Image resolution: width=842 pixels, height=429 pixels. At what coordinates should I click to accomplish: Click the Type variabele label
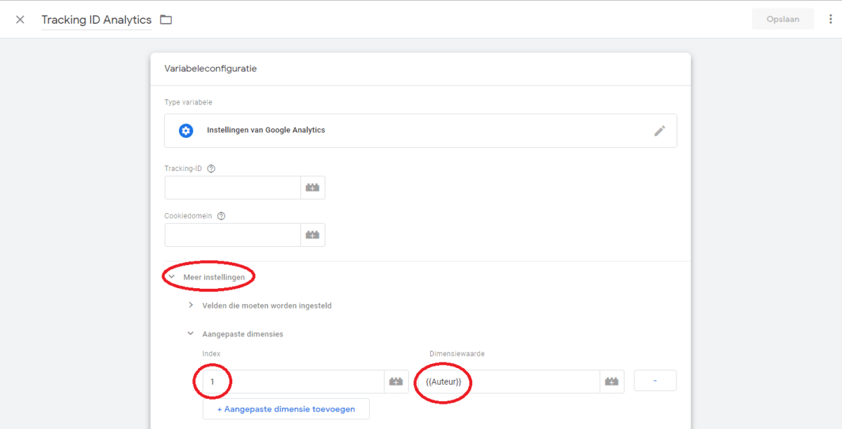point(188,102)
